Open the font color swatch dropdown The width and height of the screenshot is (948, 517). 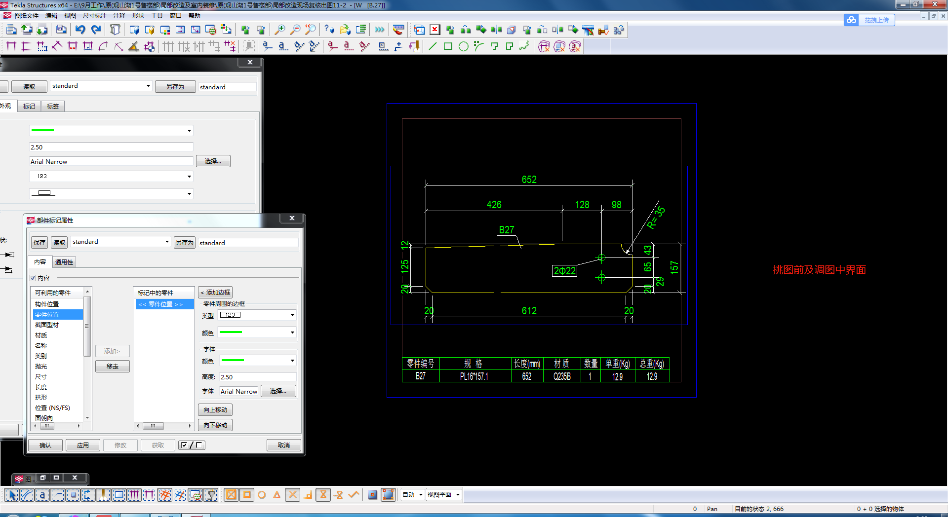coord(257,361)
